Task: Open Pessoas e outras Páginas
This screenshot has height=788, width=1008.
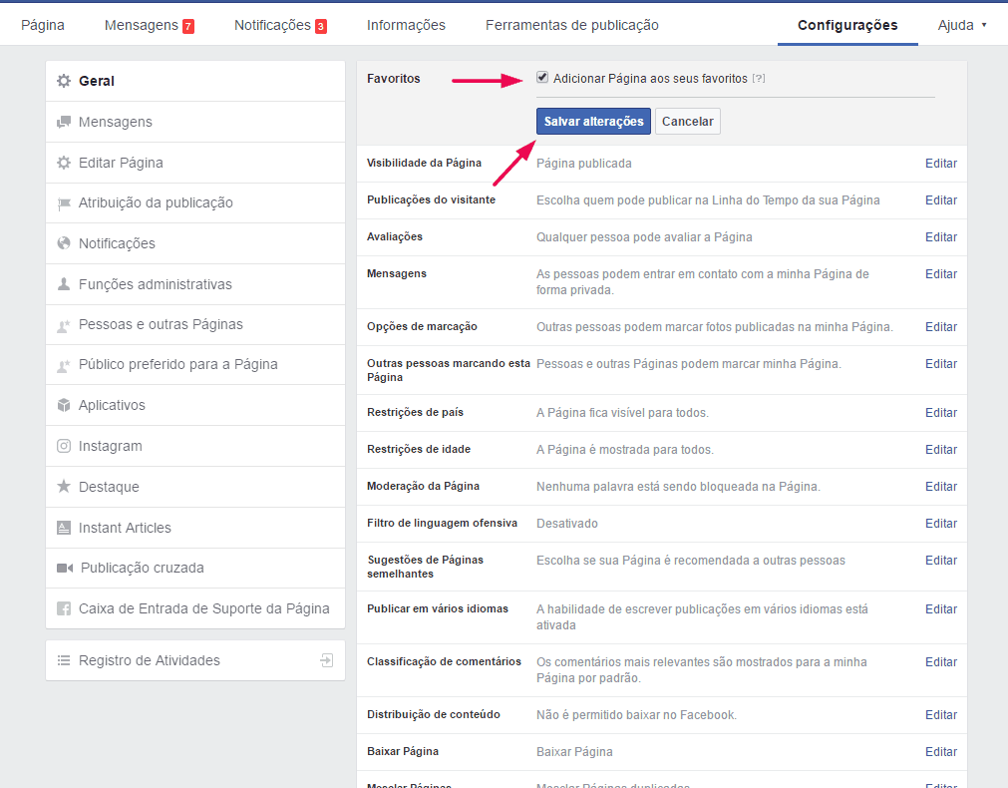Action: (x=195, y=325)
